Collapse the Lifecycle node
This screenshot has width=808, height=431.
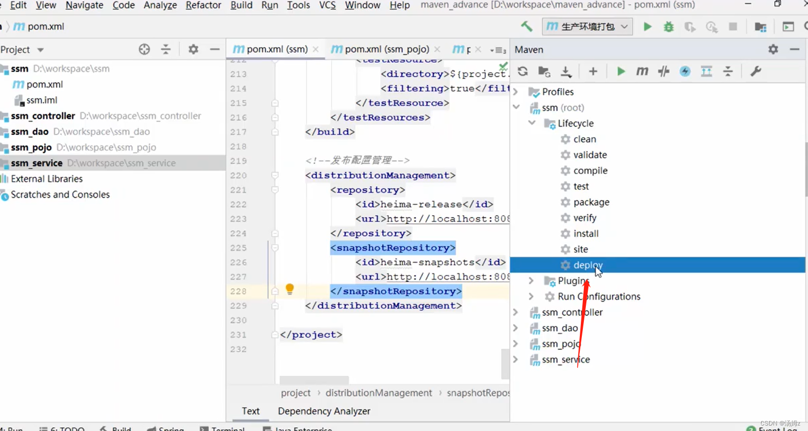click(532, 123)
